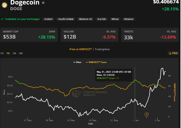
Task: Select the Huobi Global exchange chip
Action: (x=66, y=19)
